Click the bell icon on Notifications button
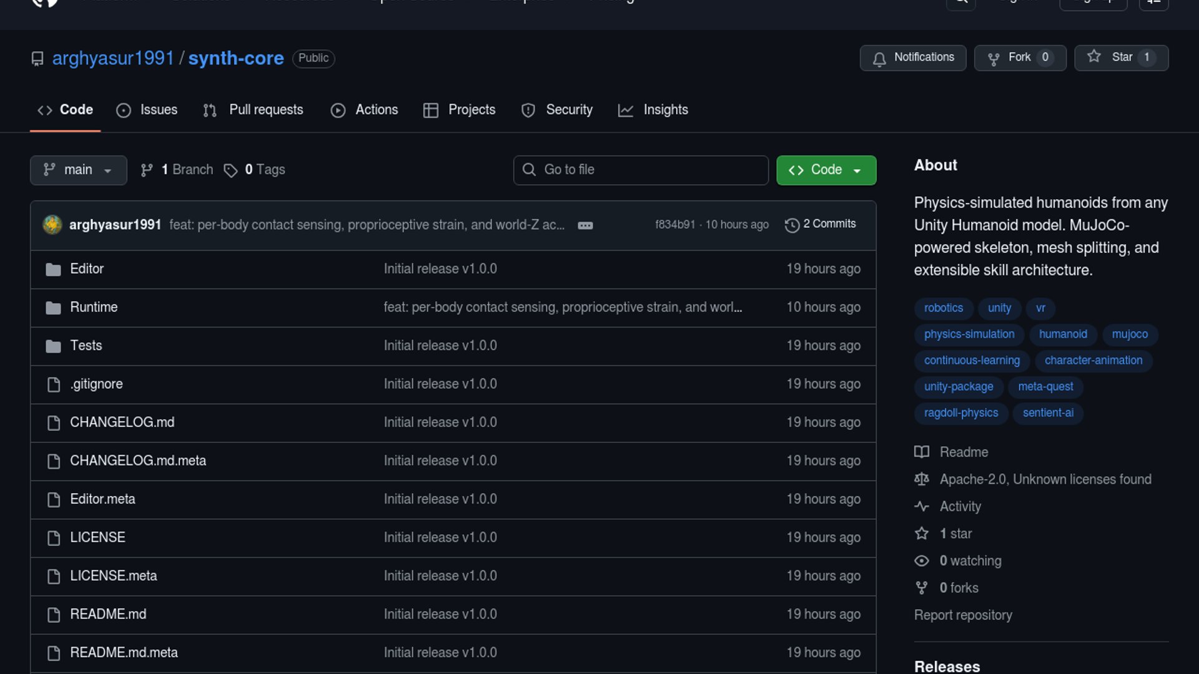1199x674 pixels. [879, 59]
